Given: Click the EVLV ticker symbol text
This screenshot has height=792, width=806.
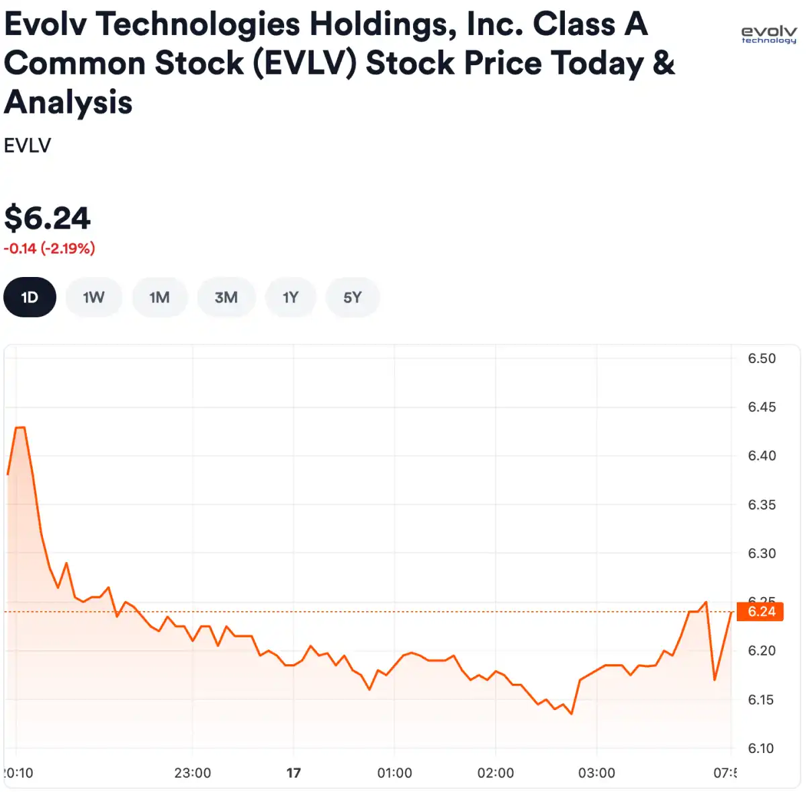Looking at the screenshot, I should point(28,145).
